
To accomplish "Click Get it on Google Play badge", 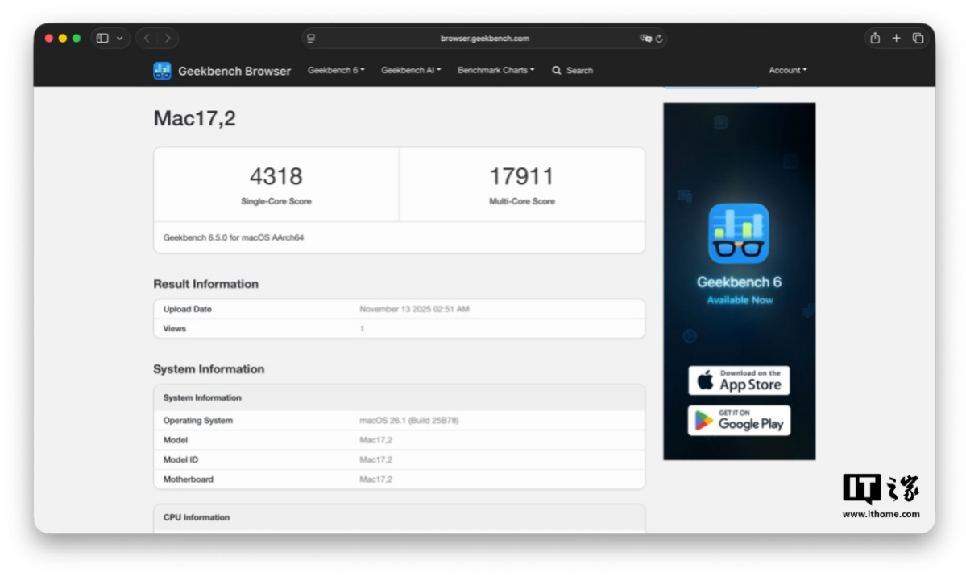I will click(x=739, y=421).
